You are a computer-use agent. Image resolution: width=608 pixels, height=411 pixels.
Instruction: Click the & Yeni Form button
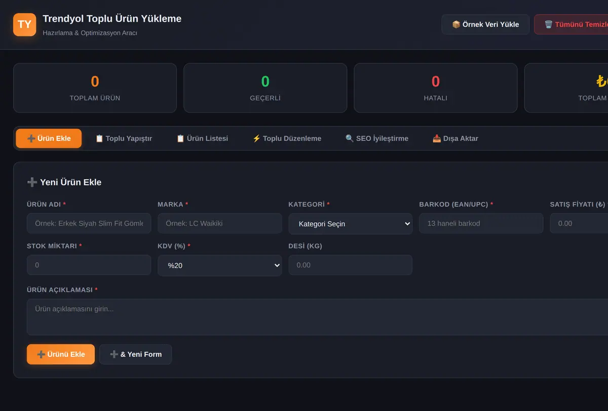(136, 354)
